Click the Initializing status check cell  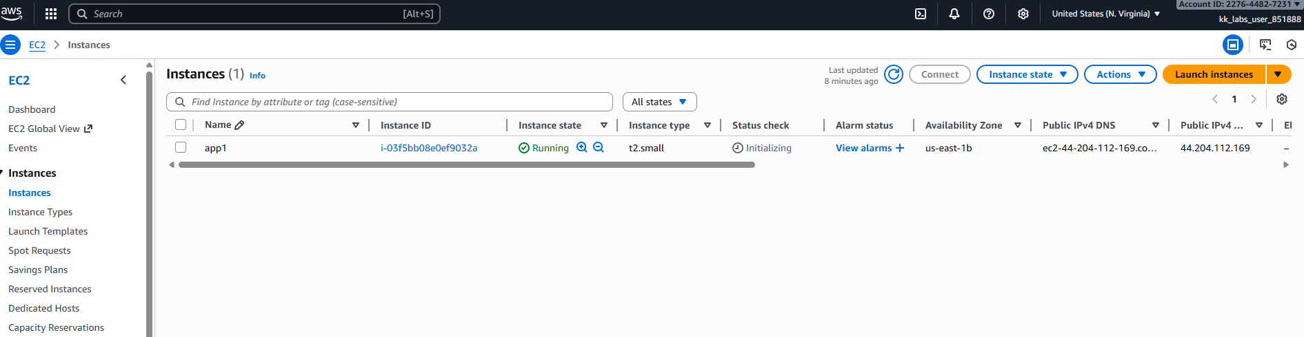pyautogui.click(x=762, y=148)
